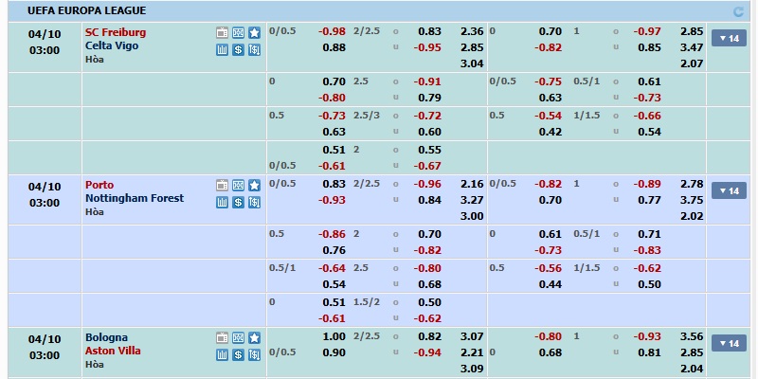Toggle favorite star for SC Freiburg match
The width and height of the screenshot is (758, 379).
click(254, 33)
